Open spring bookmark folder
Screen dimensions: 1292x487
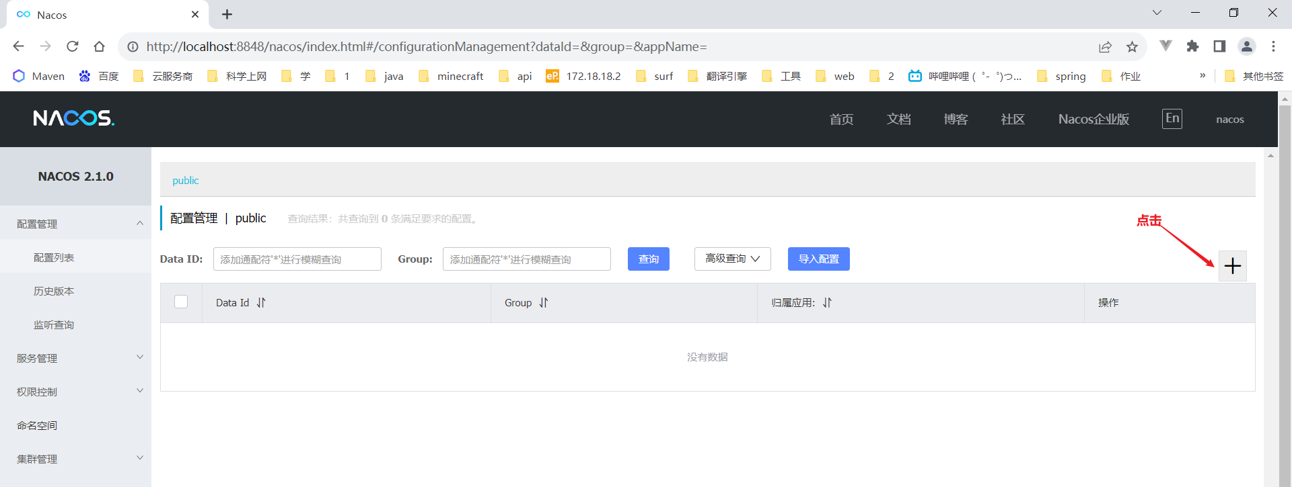1061,76
